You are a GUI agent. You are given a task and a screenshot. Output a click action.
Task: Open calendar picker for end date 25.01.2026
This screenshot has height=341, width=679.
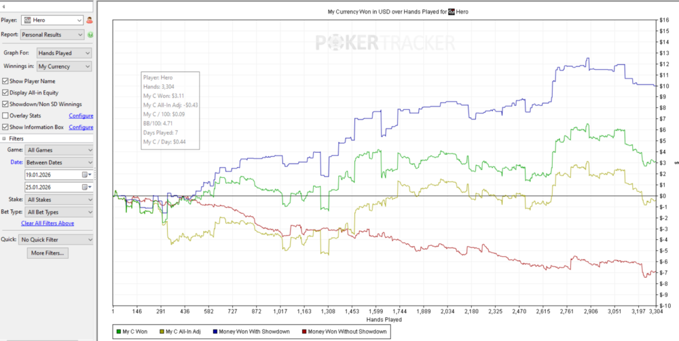pyautogui.click(x=86, y=187)
